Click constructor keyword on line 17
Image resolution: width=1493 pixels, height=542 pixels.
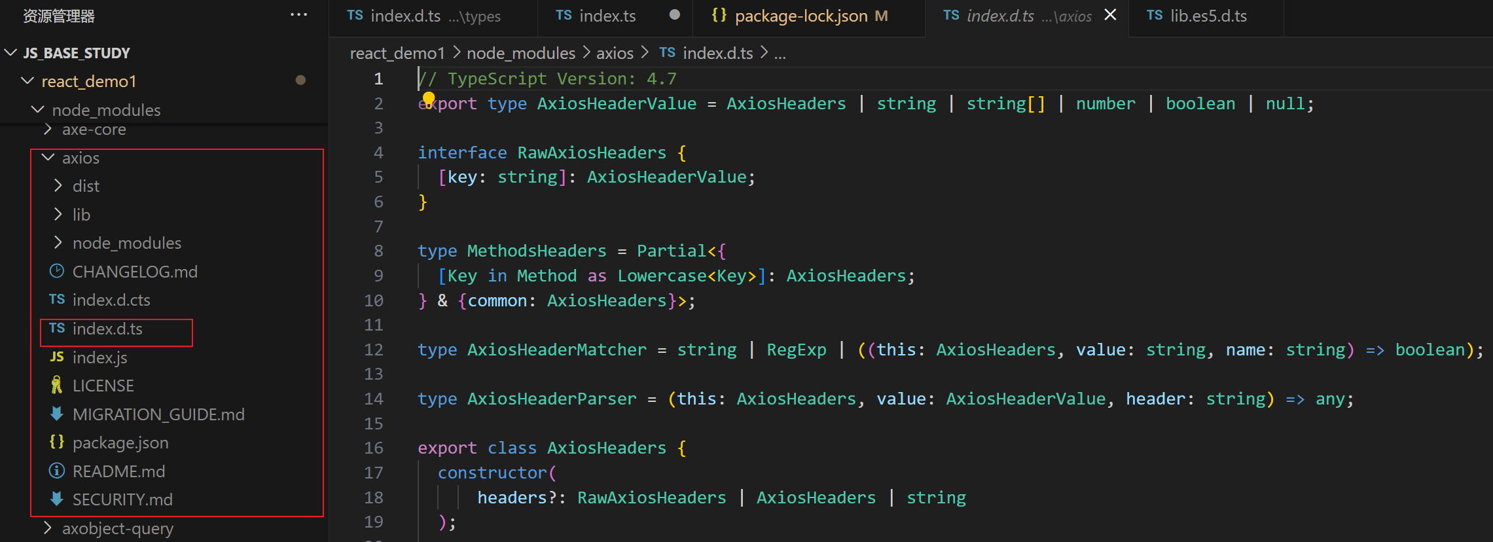tap(492, 473)
